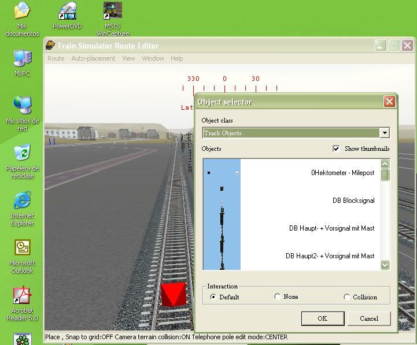This screenshot has width=417, height=345.
Task: Choose the Default interaction radio button
Action: point(213,297)
